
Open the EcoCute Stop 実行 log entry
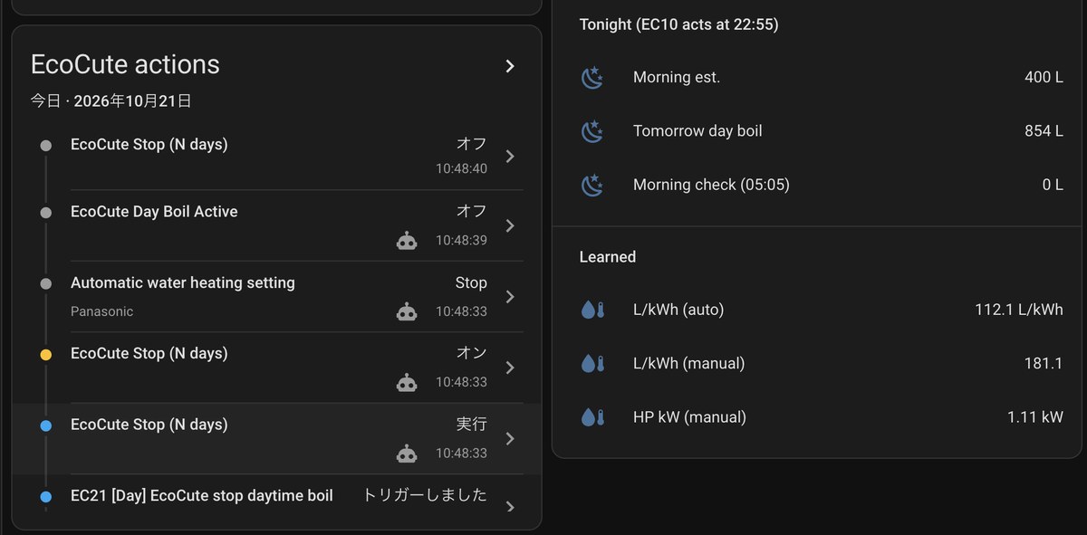[276, 439]
